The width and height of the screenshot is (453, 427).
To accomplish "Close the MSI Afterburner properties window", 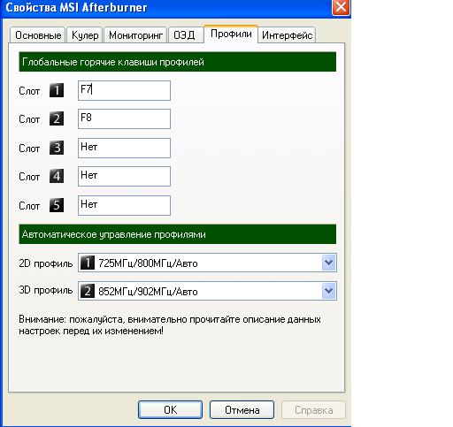I will [341, 7].
